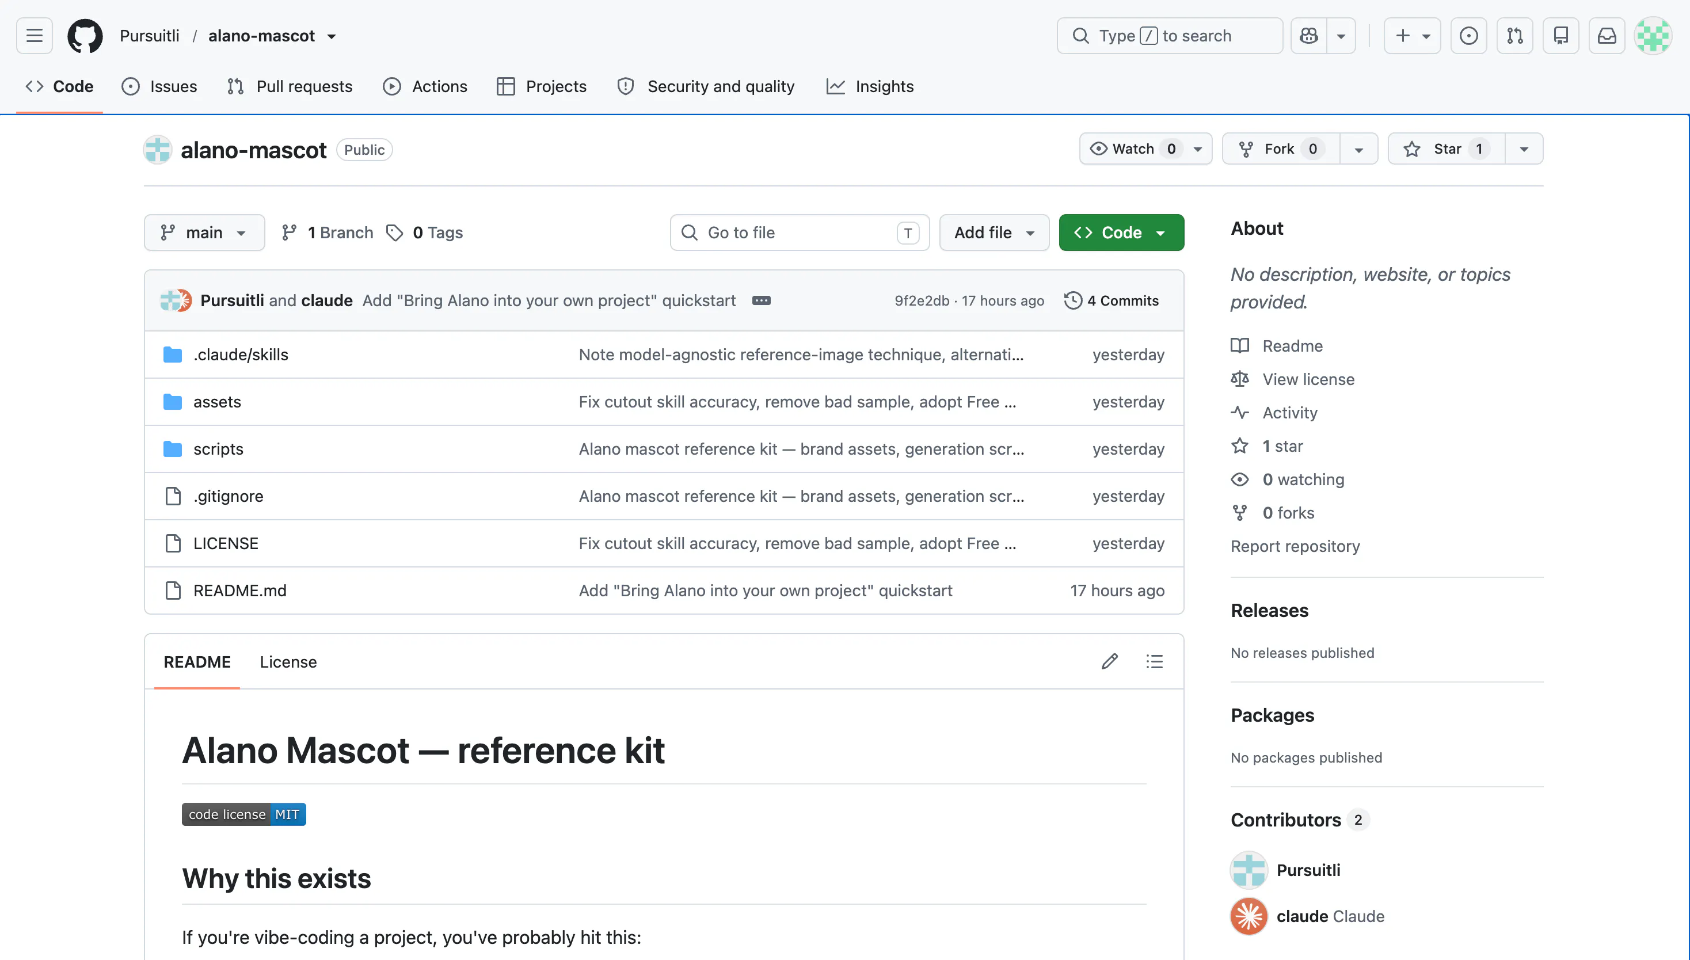Open the Actions tab
Image resolution: width=1690 pixels, height=960 pixels.
tap(425, 86)
